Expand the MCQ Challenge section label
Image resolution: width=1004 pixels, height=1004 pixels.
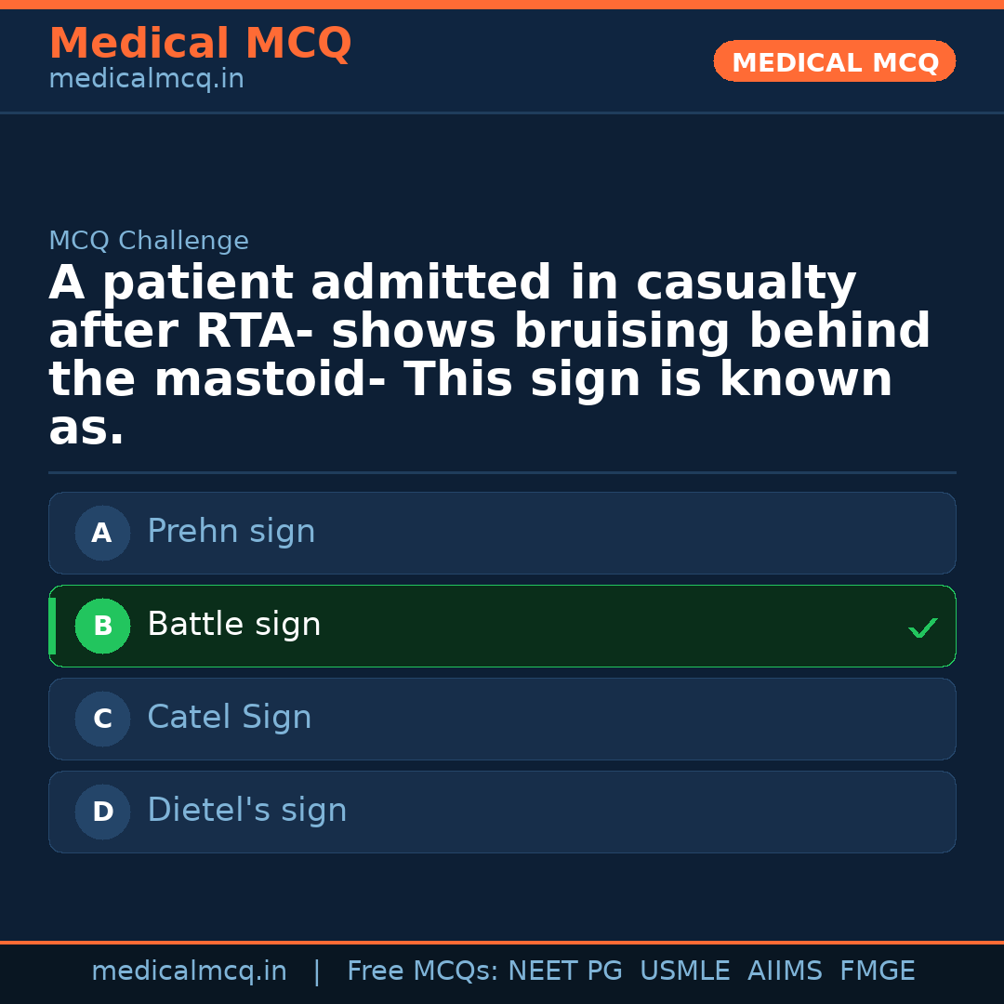click(x=149, y=240)
